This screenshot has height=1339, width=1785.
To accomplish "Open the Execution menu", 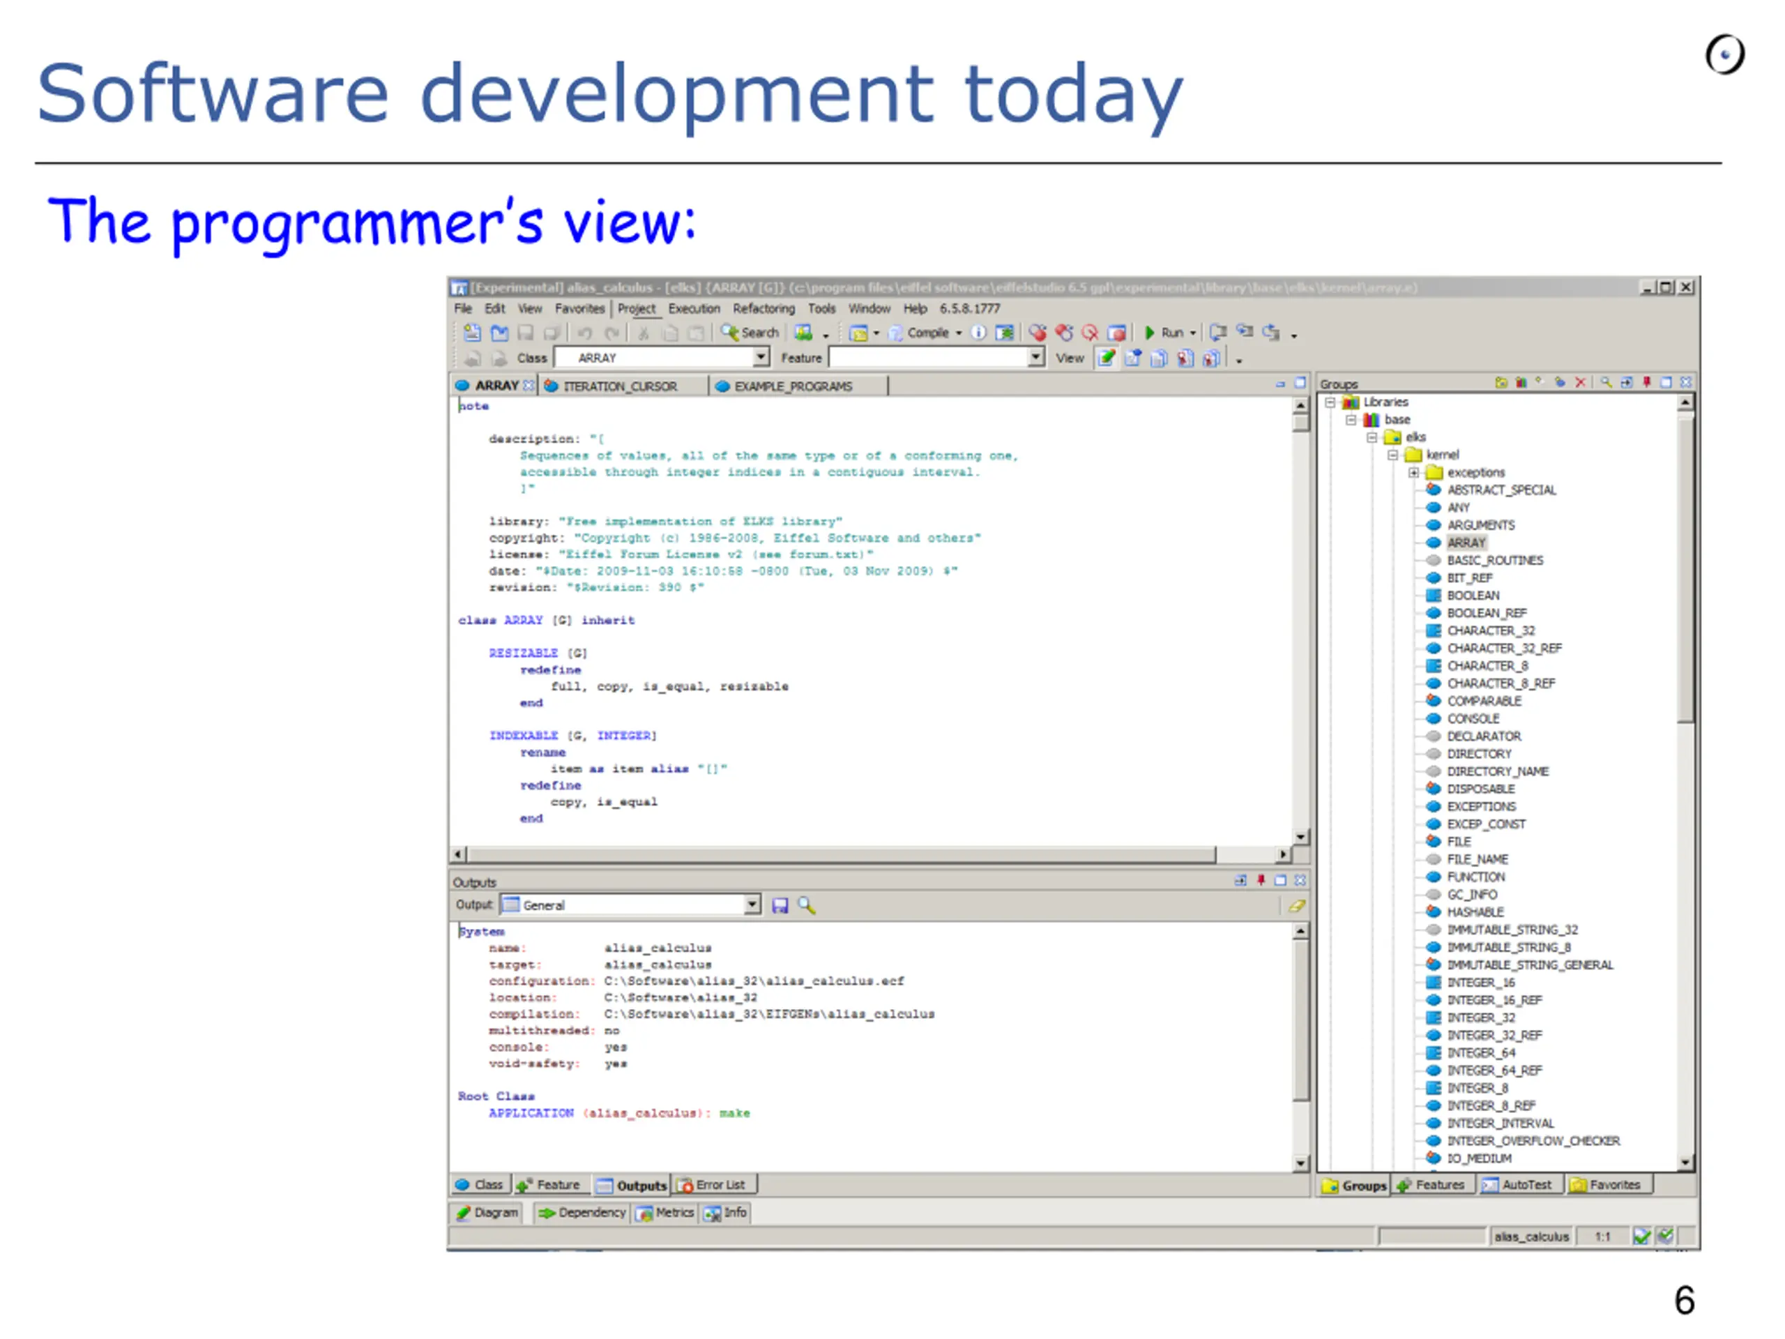I will 694,308.
